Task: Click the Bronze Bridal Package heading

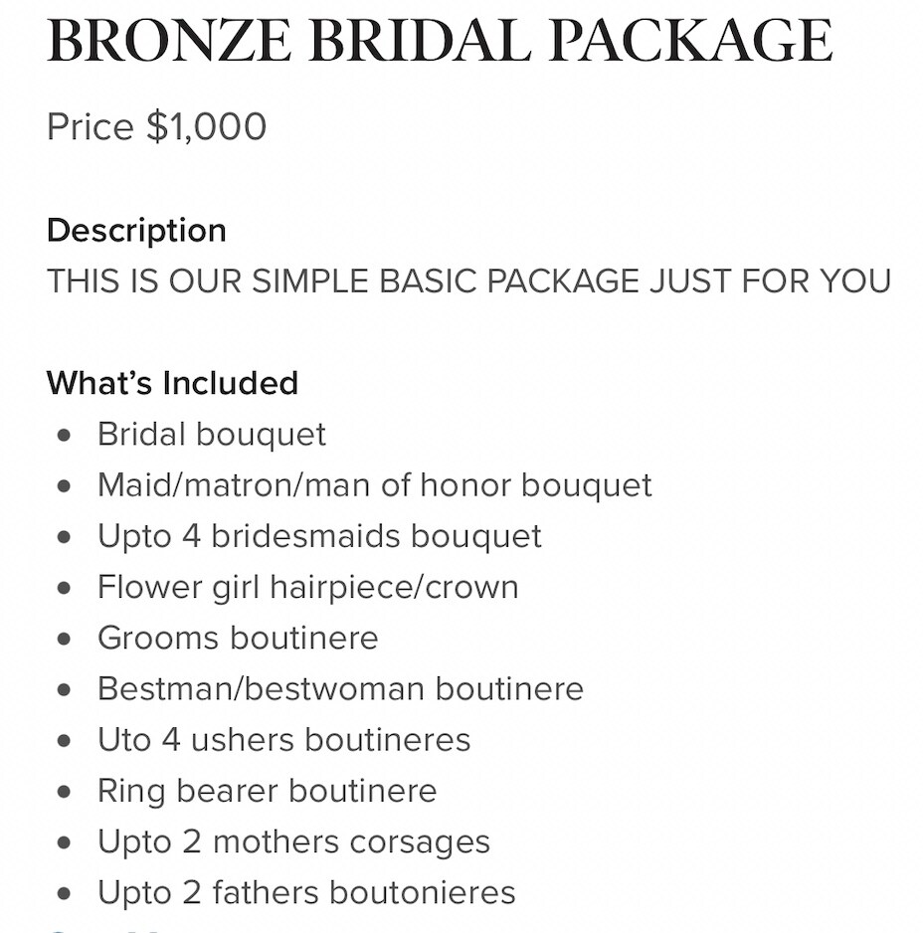Action: pos(440,41)
